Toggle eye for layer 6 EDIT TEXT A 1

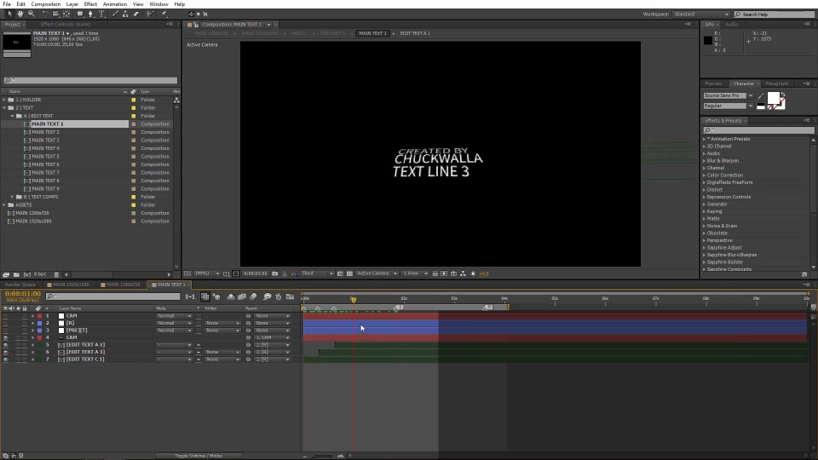coord(6,353)
